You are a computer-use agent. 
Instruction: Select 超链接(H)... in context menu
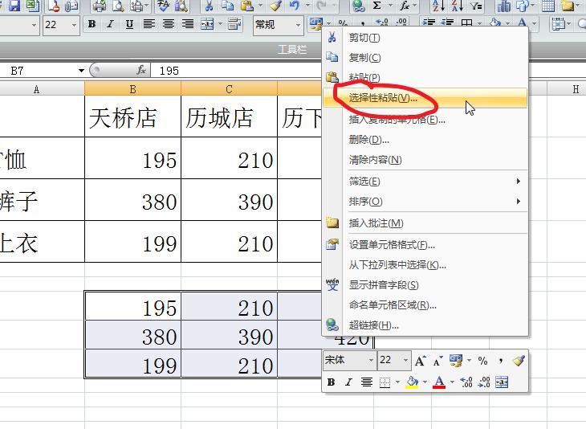pos(425,325)
